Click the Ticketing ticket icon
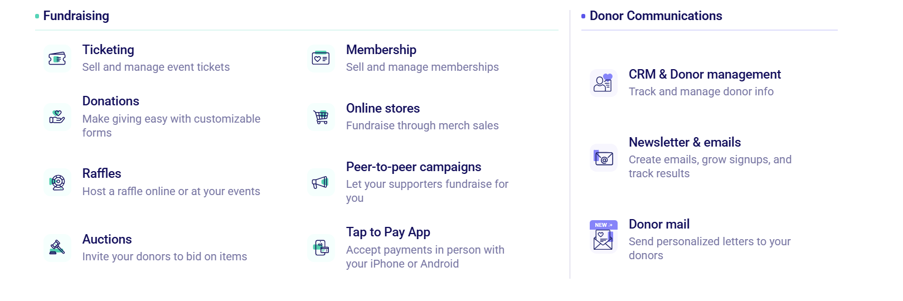Image resolution: width=903 pixels, height=301 pixels. pyautogui.click(x=57, y=59)
